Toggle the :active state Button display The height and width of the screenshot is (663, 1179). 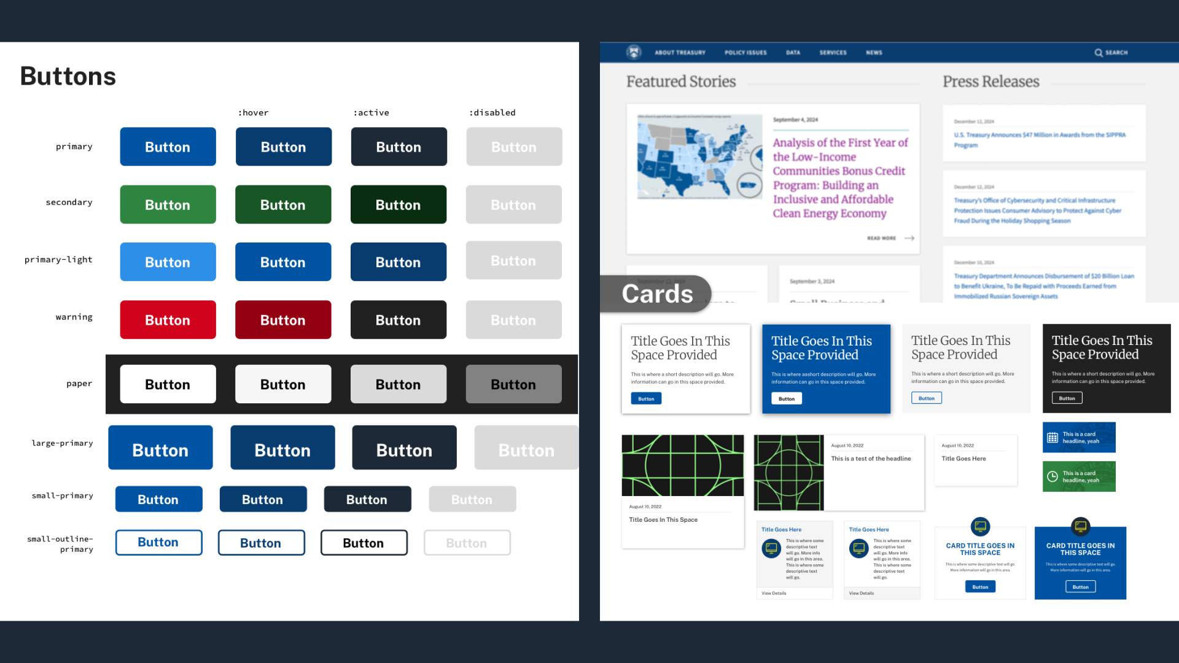372,112
